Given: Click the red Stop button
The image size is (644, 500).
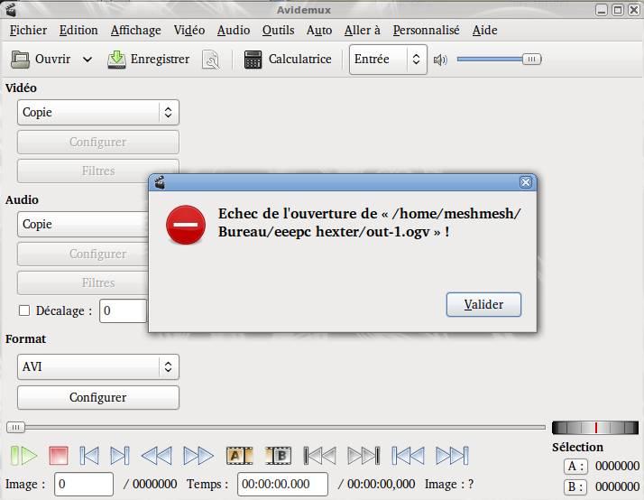Looking at the screenshot, I should [x=59, y=456].
